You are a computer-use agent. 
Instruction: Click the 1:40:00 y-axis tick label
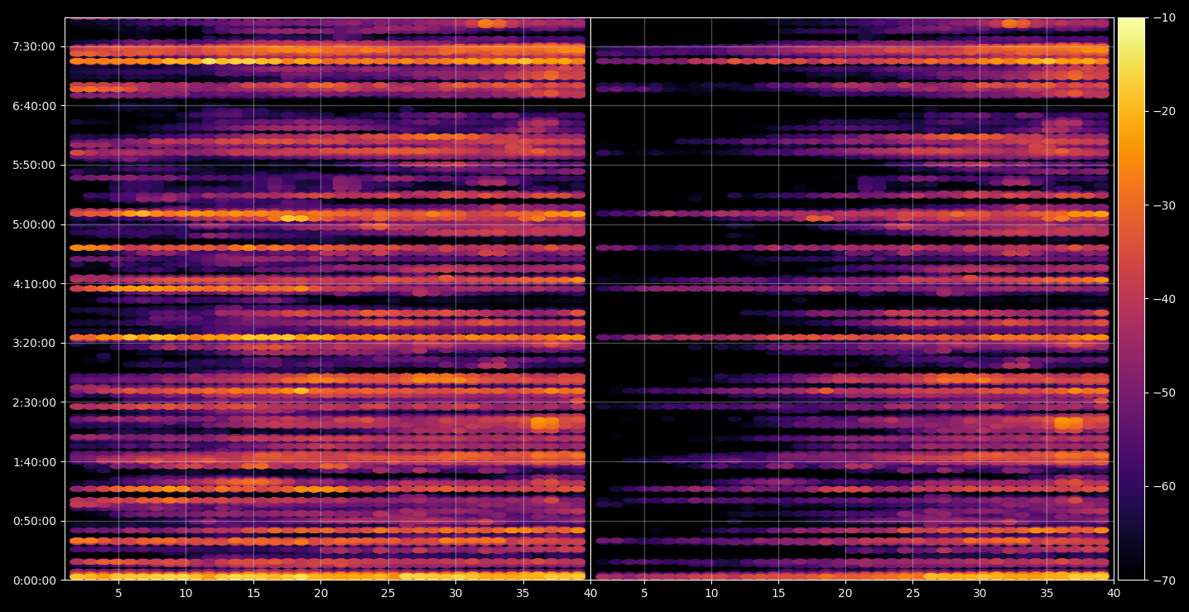click(34, 462)
